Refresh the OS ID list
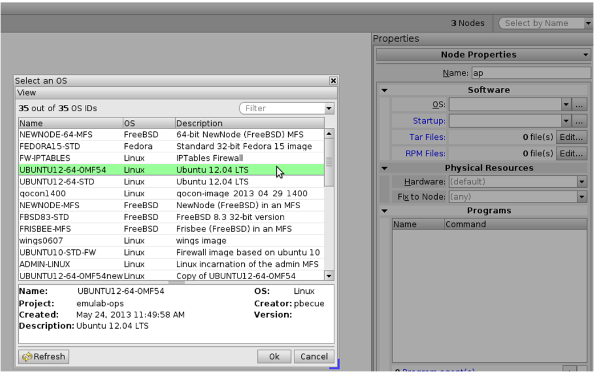 43,357
